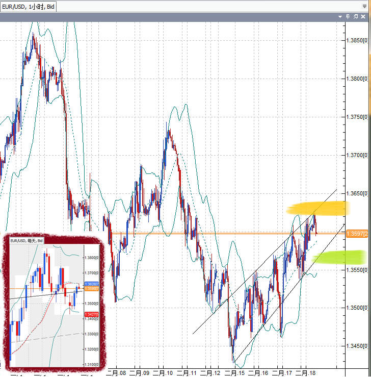371x377 pixels.
Task: Select the upper channel trend line
Action: (x=264, y=262)
